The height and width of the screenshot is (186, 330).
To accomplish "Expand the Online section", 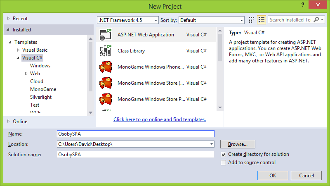I will 8,121.
